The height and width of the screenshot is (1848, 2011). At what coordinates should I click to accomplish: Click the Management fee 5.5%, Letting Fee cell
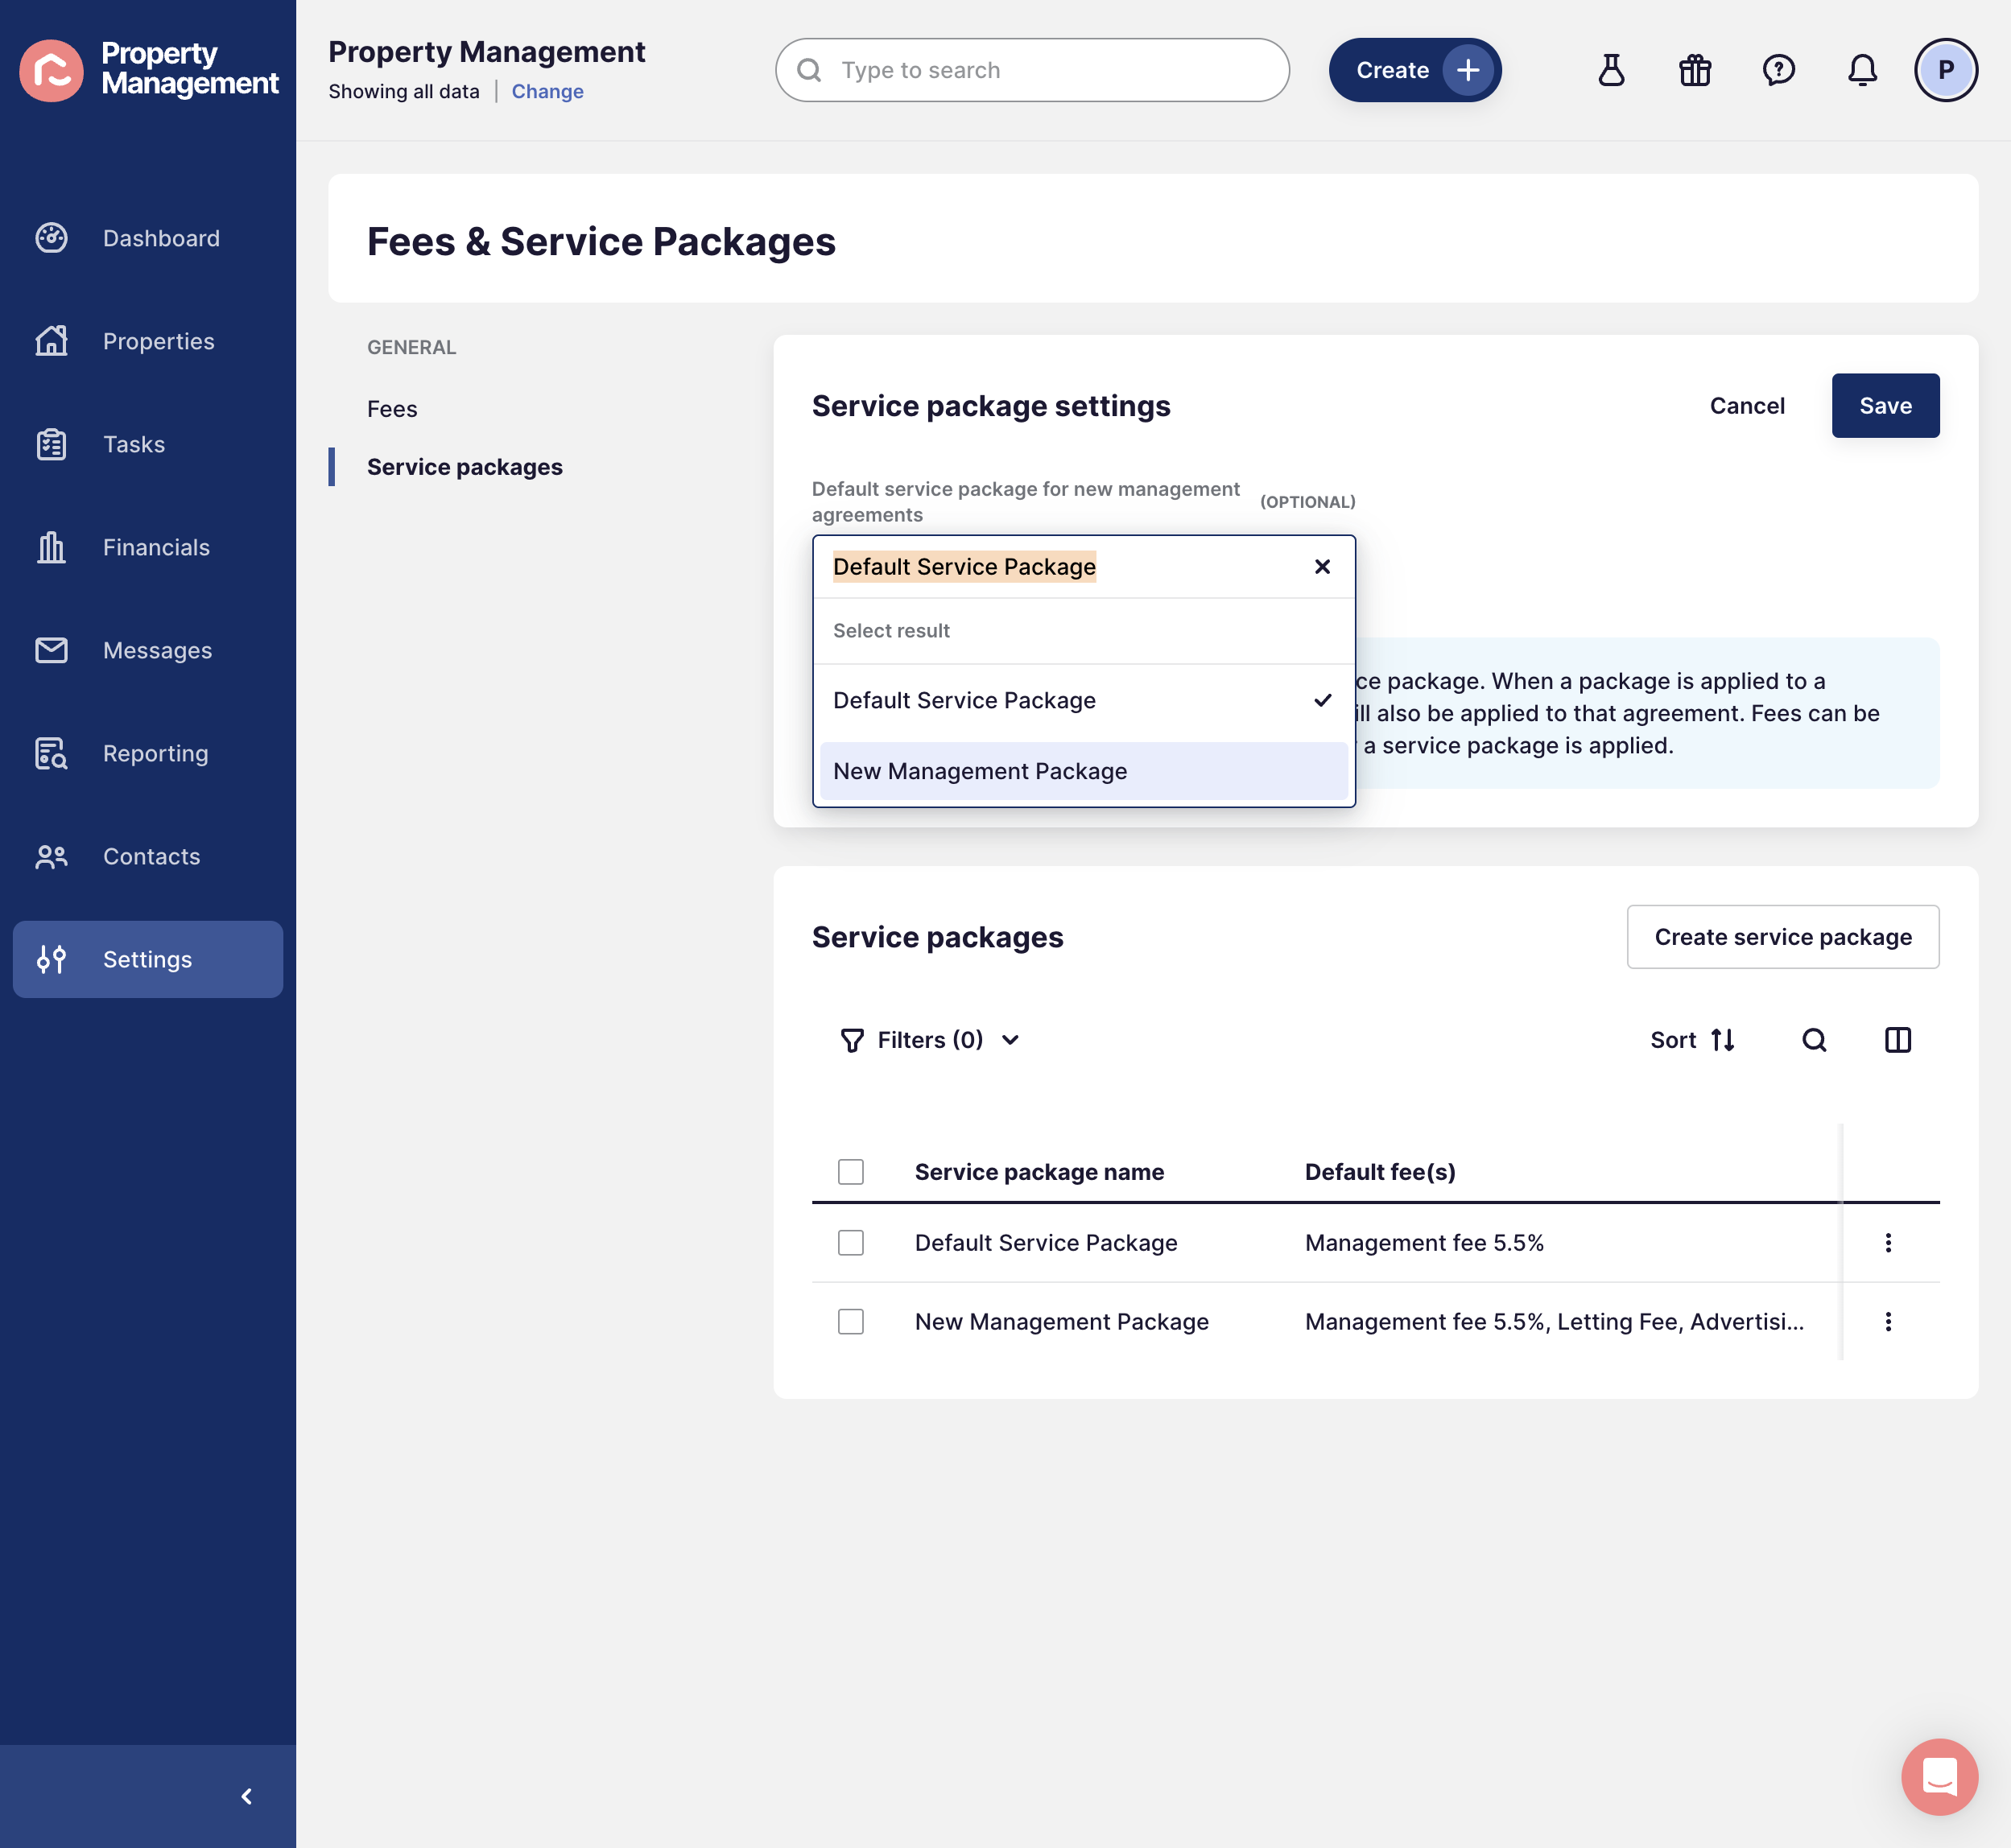point(1554,1321)
